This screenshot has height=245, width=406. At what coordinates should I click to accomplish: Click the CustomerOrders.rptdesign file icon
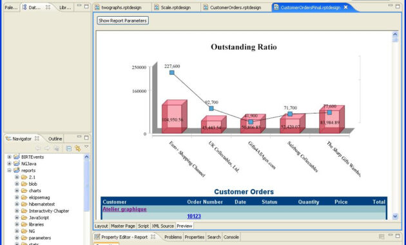pyautogui.click(x=206, y=7)
